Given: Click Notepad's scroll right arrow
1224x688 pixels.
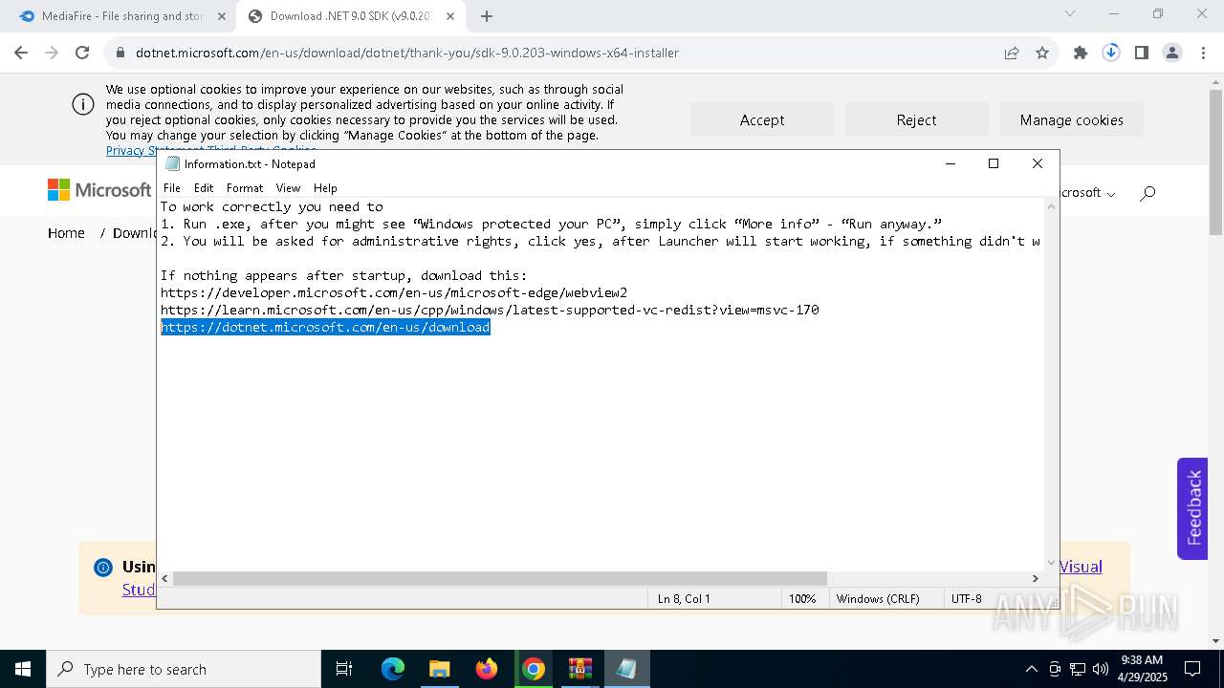Looking at the screenshot, I should tap(1035, 578).
